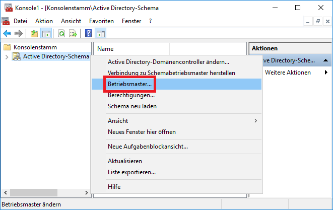Click the blue Back arrow in toolbar

click(x=7, y=34)
